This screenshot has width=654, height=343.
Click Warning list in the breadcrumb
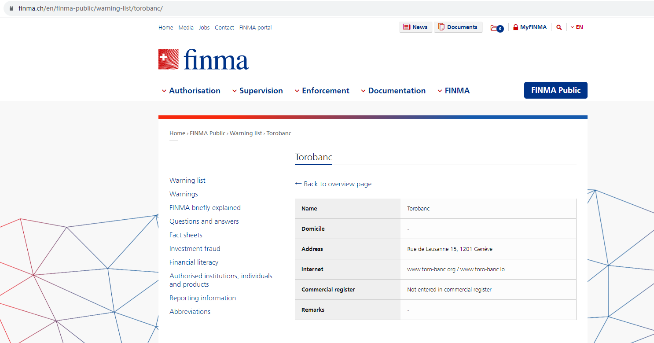(246, 133)
